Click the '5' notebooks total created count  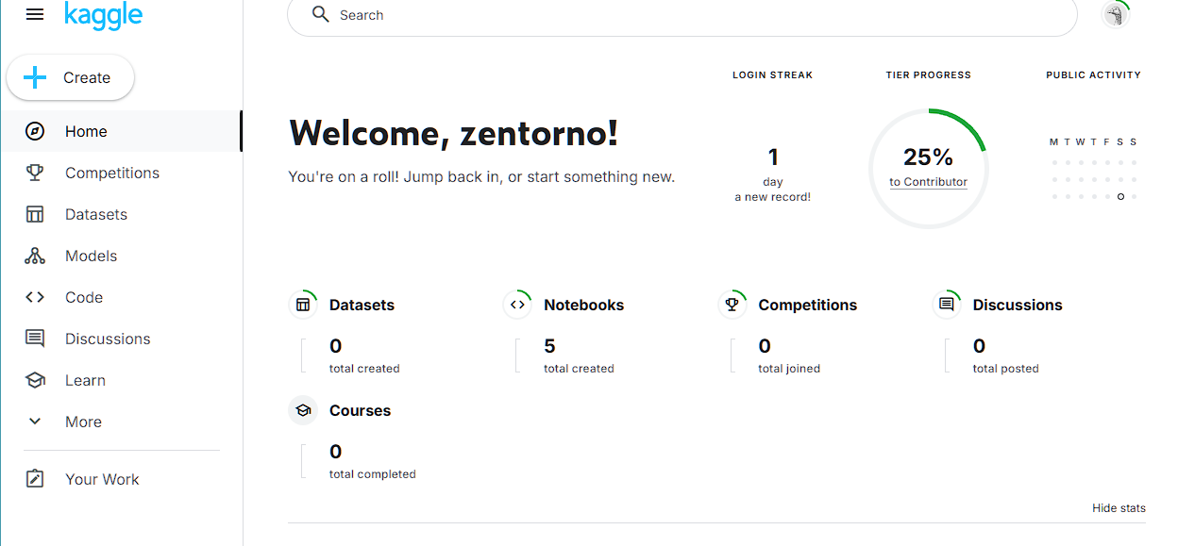pos(549,346)
